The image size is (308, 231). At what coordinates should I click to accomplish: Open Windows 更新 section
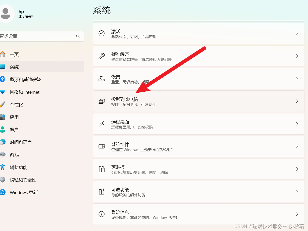[42, 192]
